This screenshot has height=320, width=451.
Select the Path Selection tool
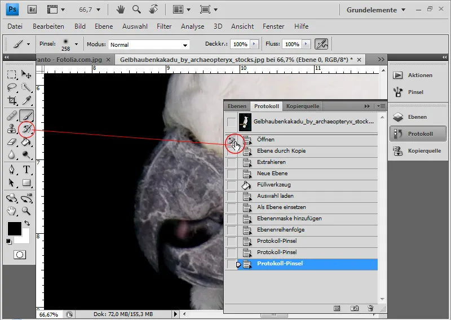[x=11, y=183]
